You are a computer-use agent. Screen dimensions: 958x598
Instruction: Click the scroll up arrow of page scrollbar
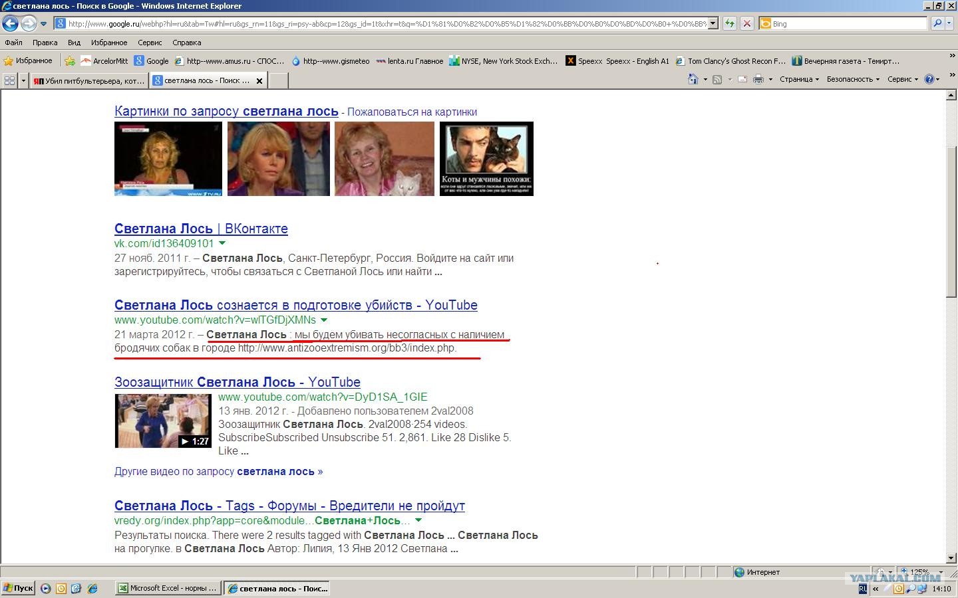pos(951,95)
